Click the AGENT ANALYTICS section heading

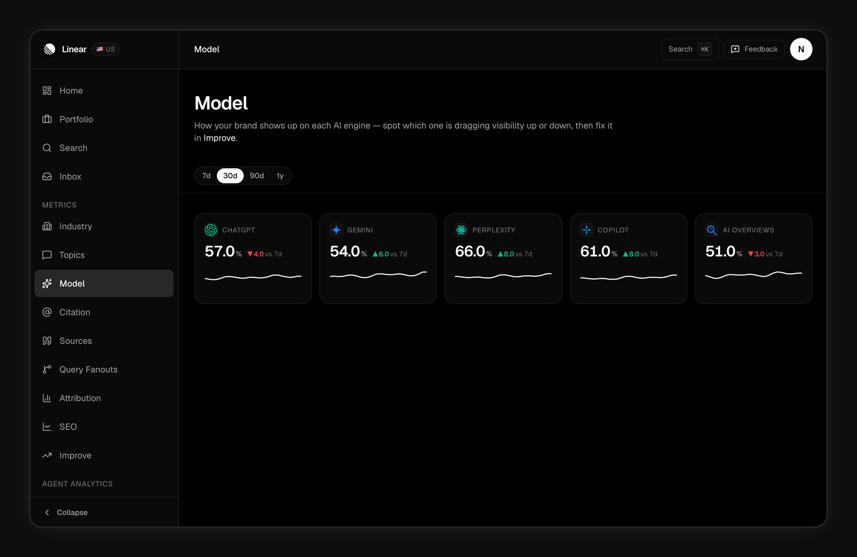(78, 484)
